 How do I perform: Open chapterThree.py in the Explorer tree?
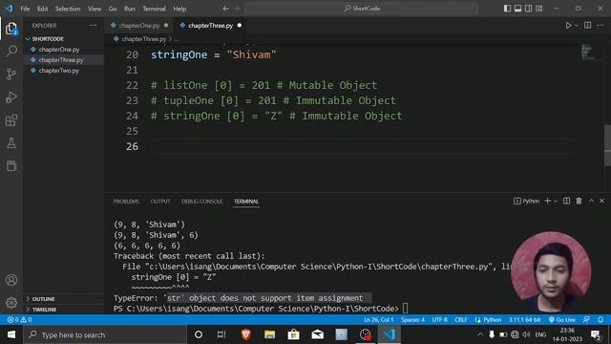click(61, 60)
